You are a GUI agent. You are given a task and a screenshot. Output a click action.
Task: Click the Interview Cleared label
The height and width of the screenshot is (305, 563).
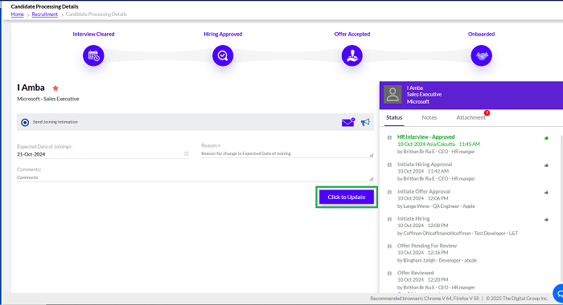click(93, 34)
